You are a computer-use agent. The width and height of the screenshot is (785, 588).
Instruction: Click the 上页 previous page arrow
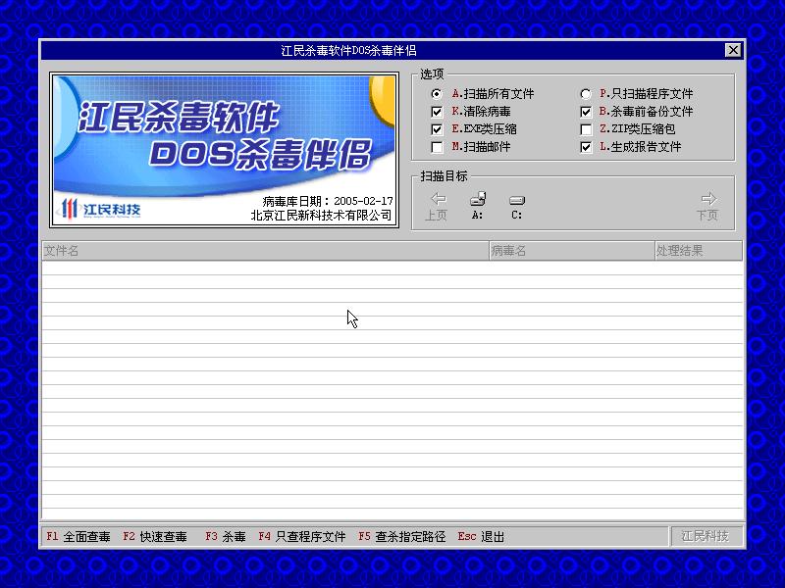click(437, 207)
